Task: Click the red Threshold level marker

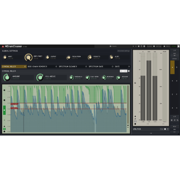Action: click(x=14, y=108)
